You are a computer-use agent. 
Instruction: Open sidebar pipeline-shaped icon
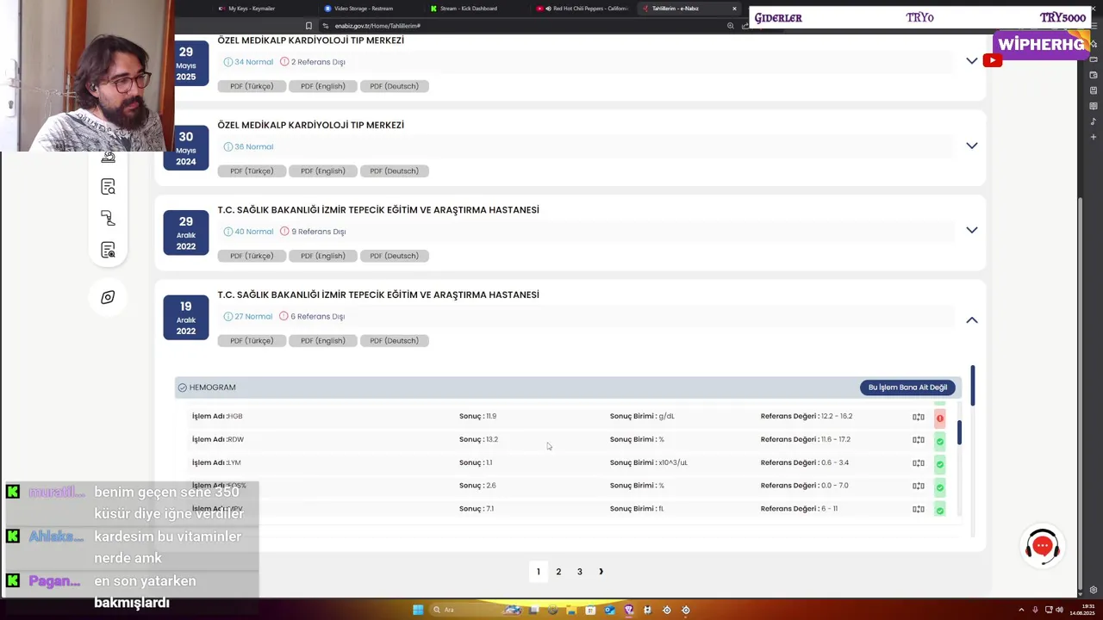[x=108, y=218]
